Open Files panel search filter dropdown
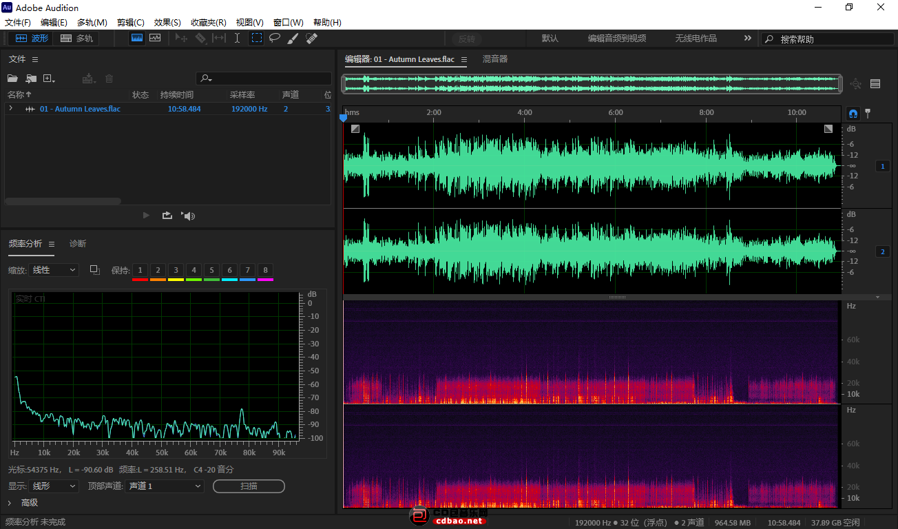The image size is (898, 529). (x=206, y=79)
